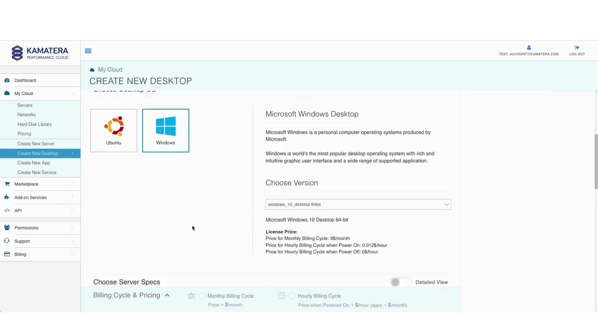Select the Monthly Billing Cycle radio button
Viewport: 598px width, 336px height.
pyautogui.click(x=202, y=296)
